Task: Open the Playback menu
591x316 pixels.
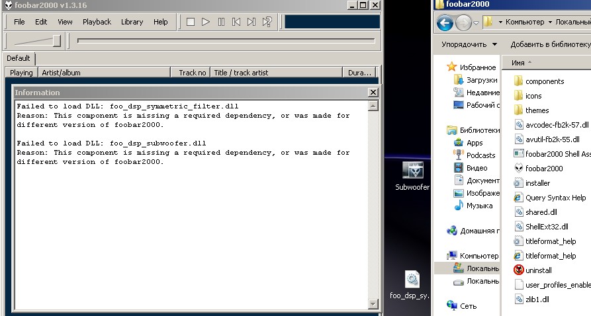Action: pos(97,22)
